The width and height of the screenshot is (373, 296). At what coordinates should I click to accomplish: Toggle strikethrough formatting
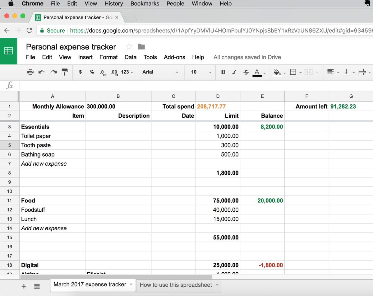pyautogui.click(x=246, y=72)
